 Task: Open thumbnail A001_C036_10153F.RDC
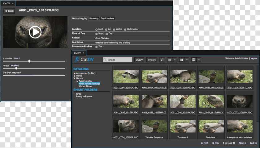(x=126, y=102)
